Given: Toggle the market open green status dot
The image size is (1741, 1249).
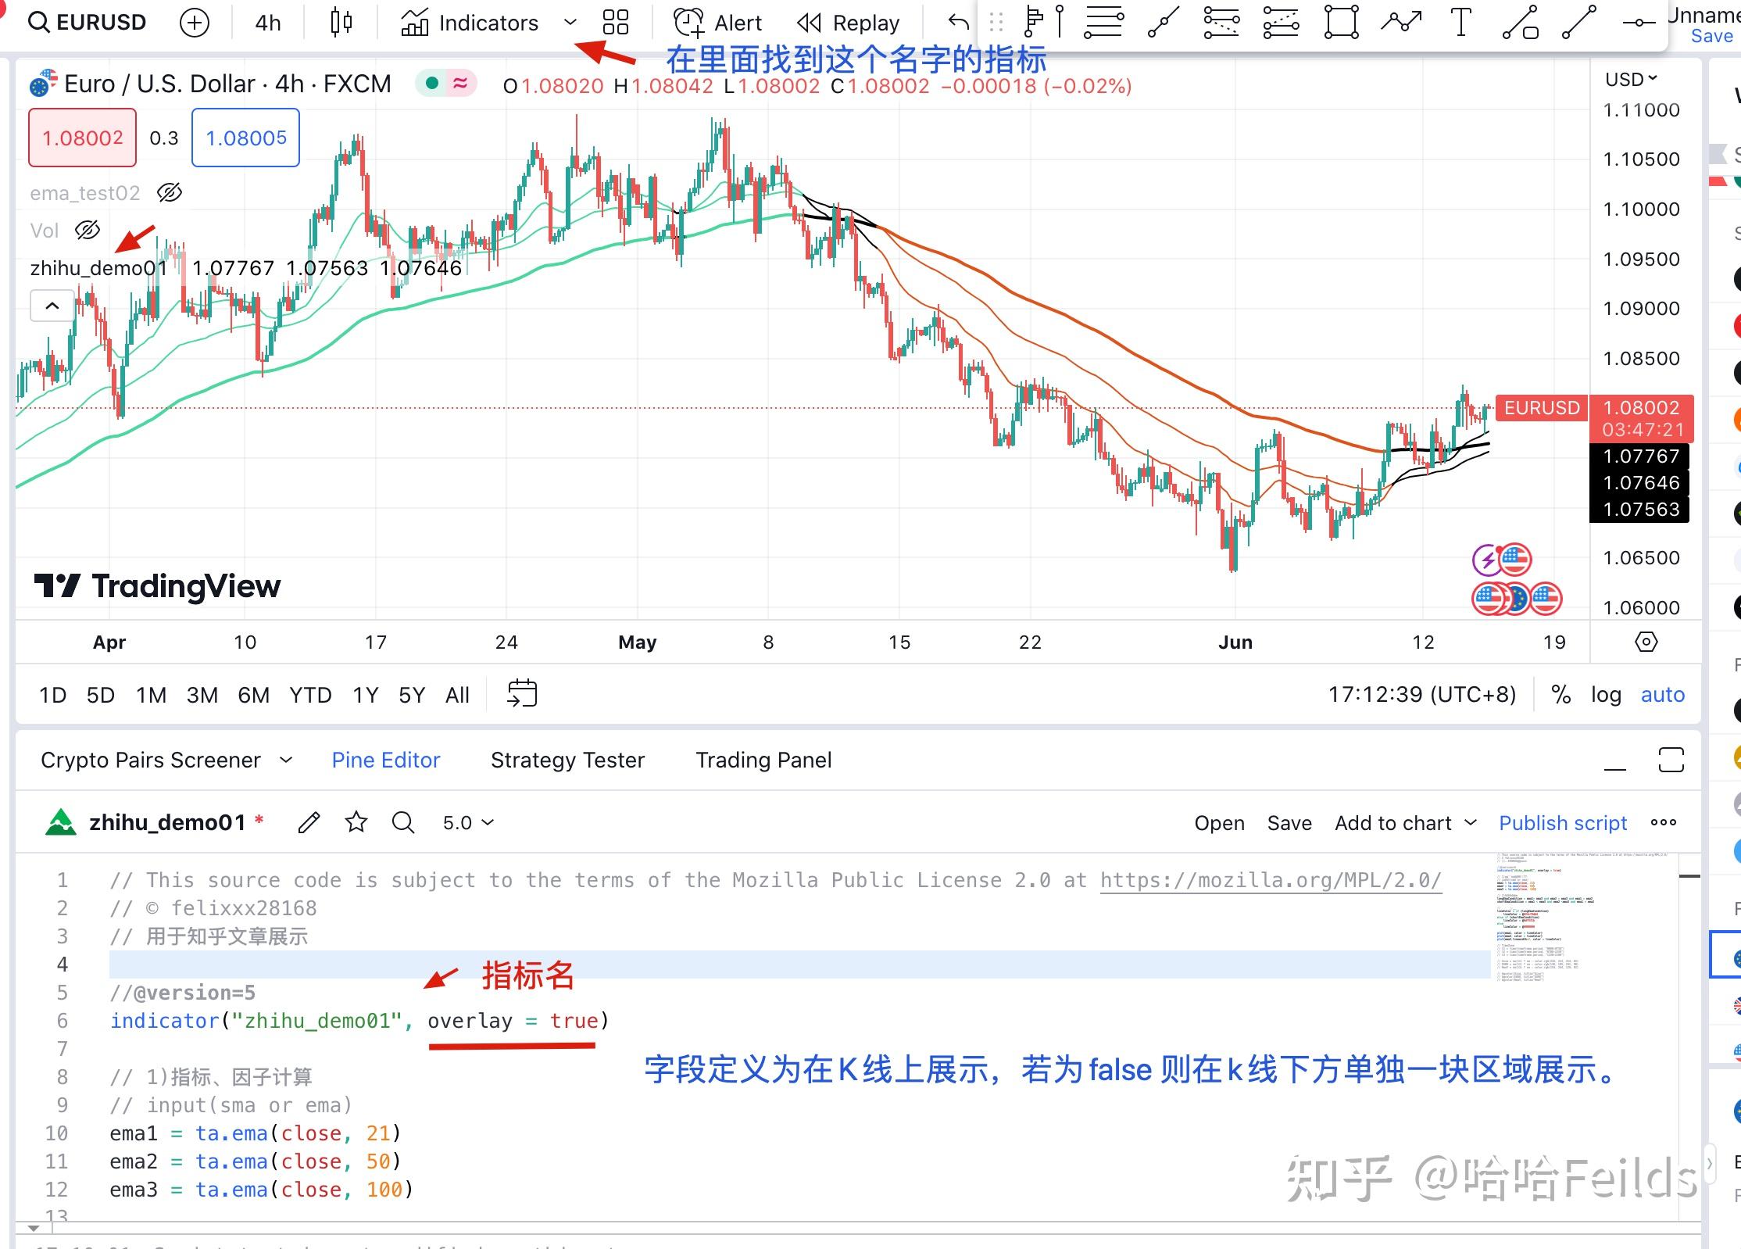Looking at the screenshot, I should pyautogui.click(x=431, y=83).
